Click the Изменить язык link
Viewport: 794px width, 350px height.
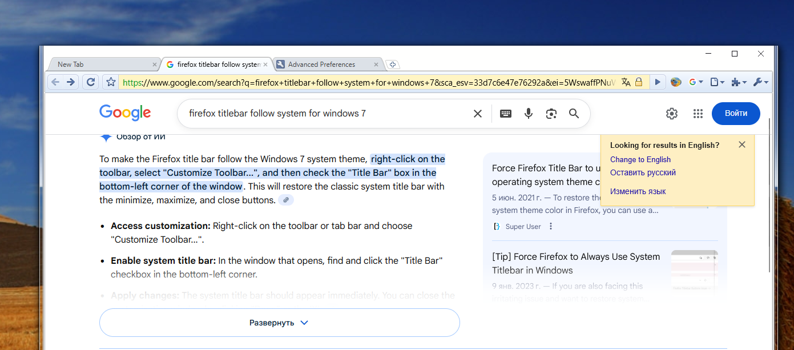coord(638,191)
